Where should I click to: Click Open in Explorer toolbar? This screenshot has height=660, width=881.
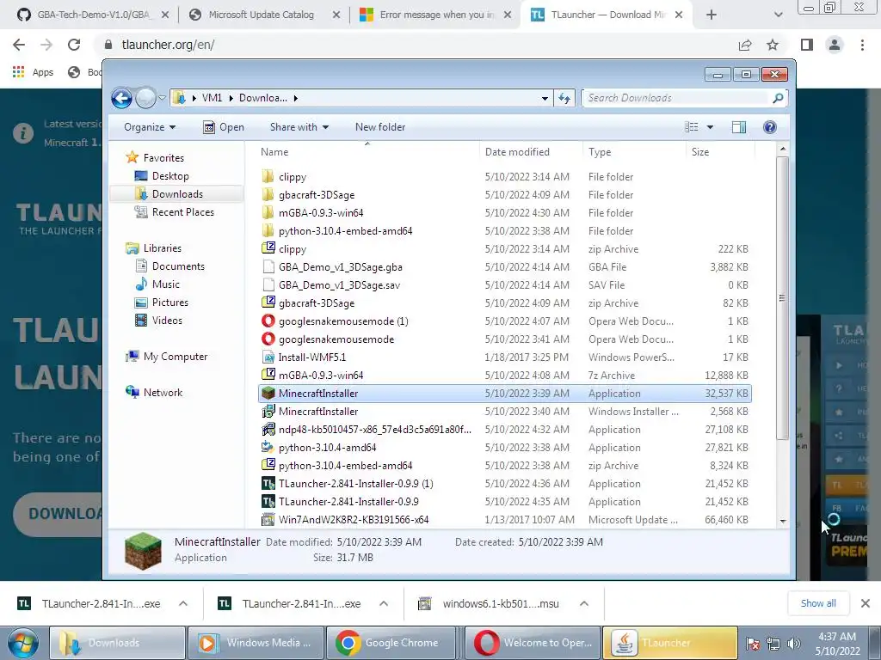coord(223,127)
